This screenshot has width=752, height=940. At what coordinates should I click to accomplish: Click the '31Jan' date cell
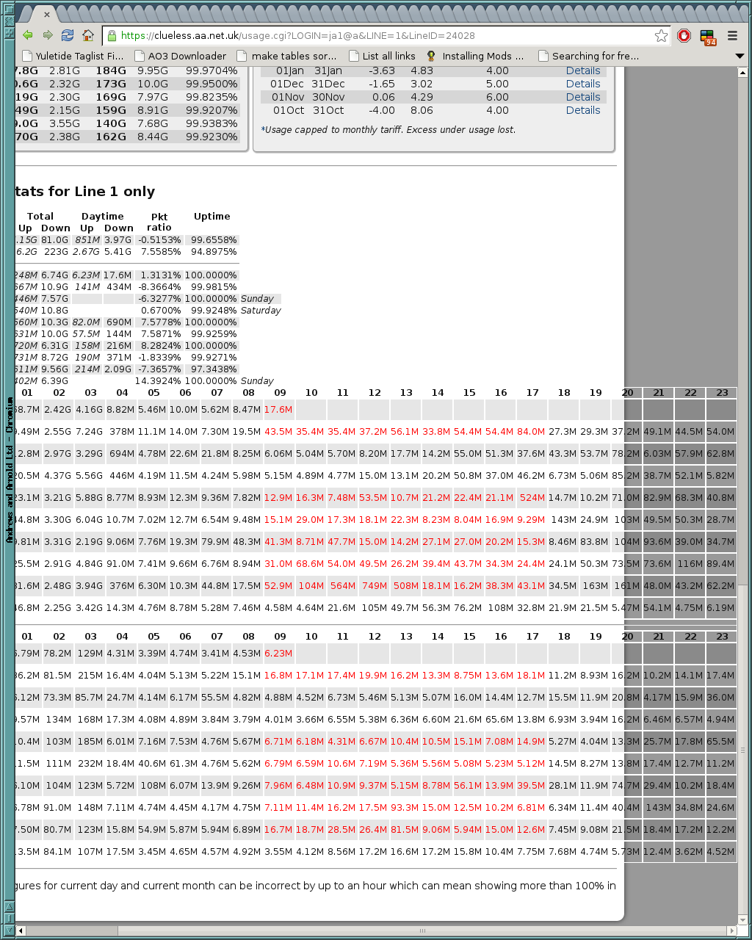pyautogui.click(x=328, y=70)
